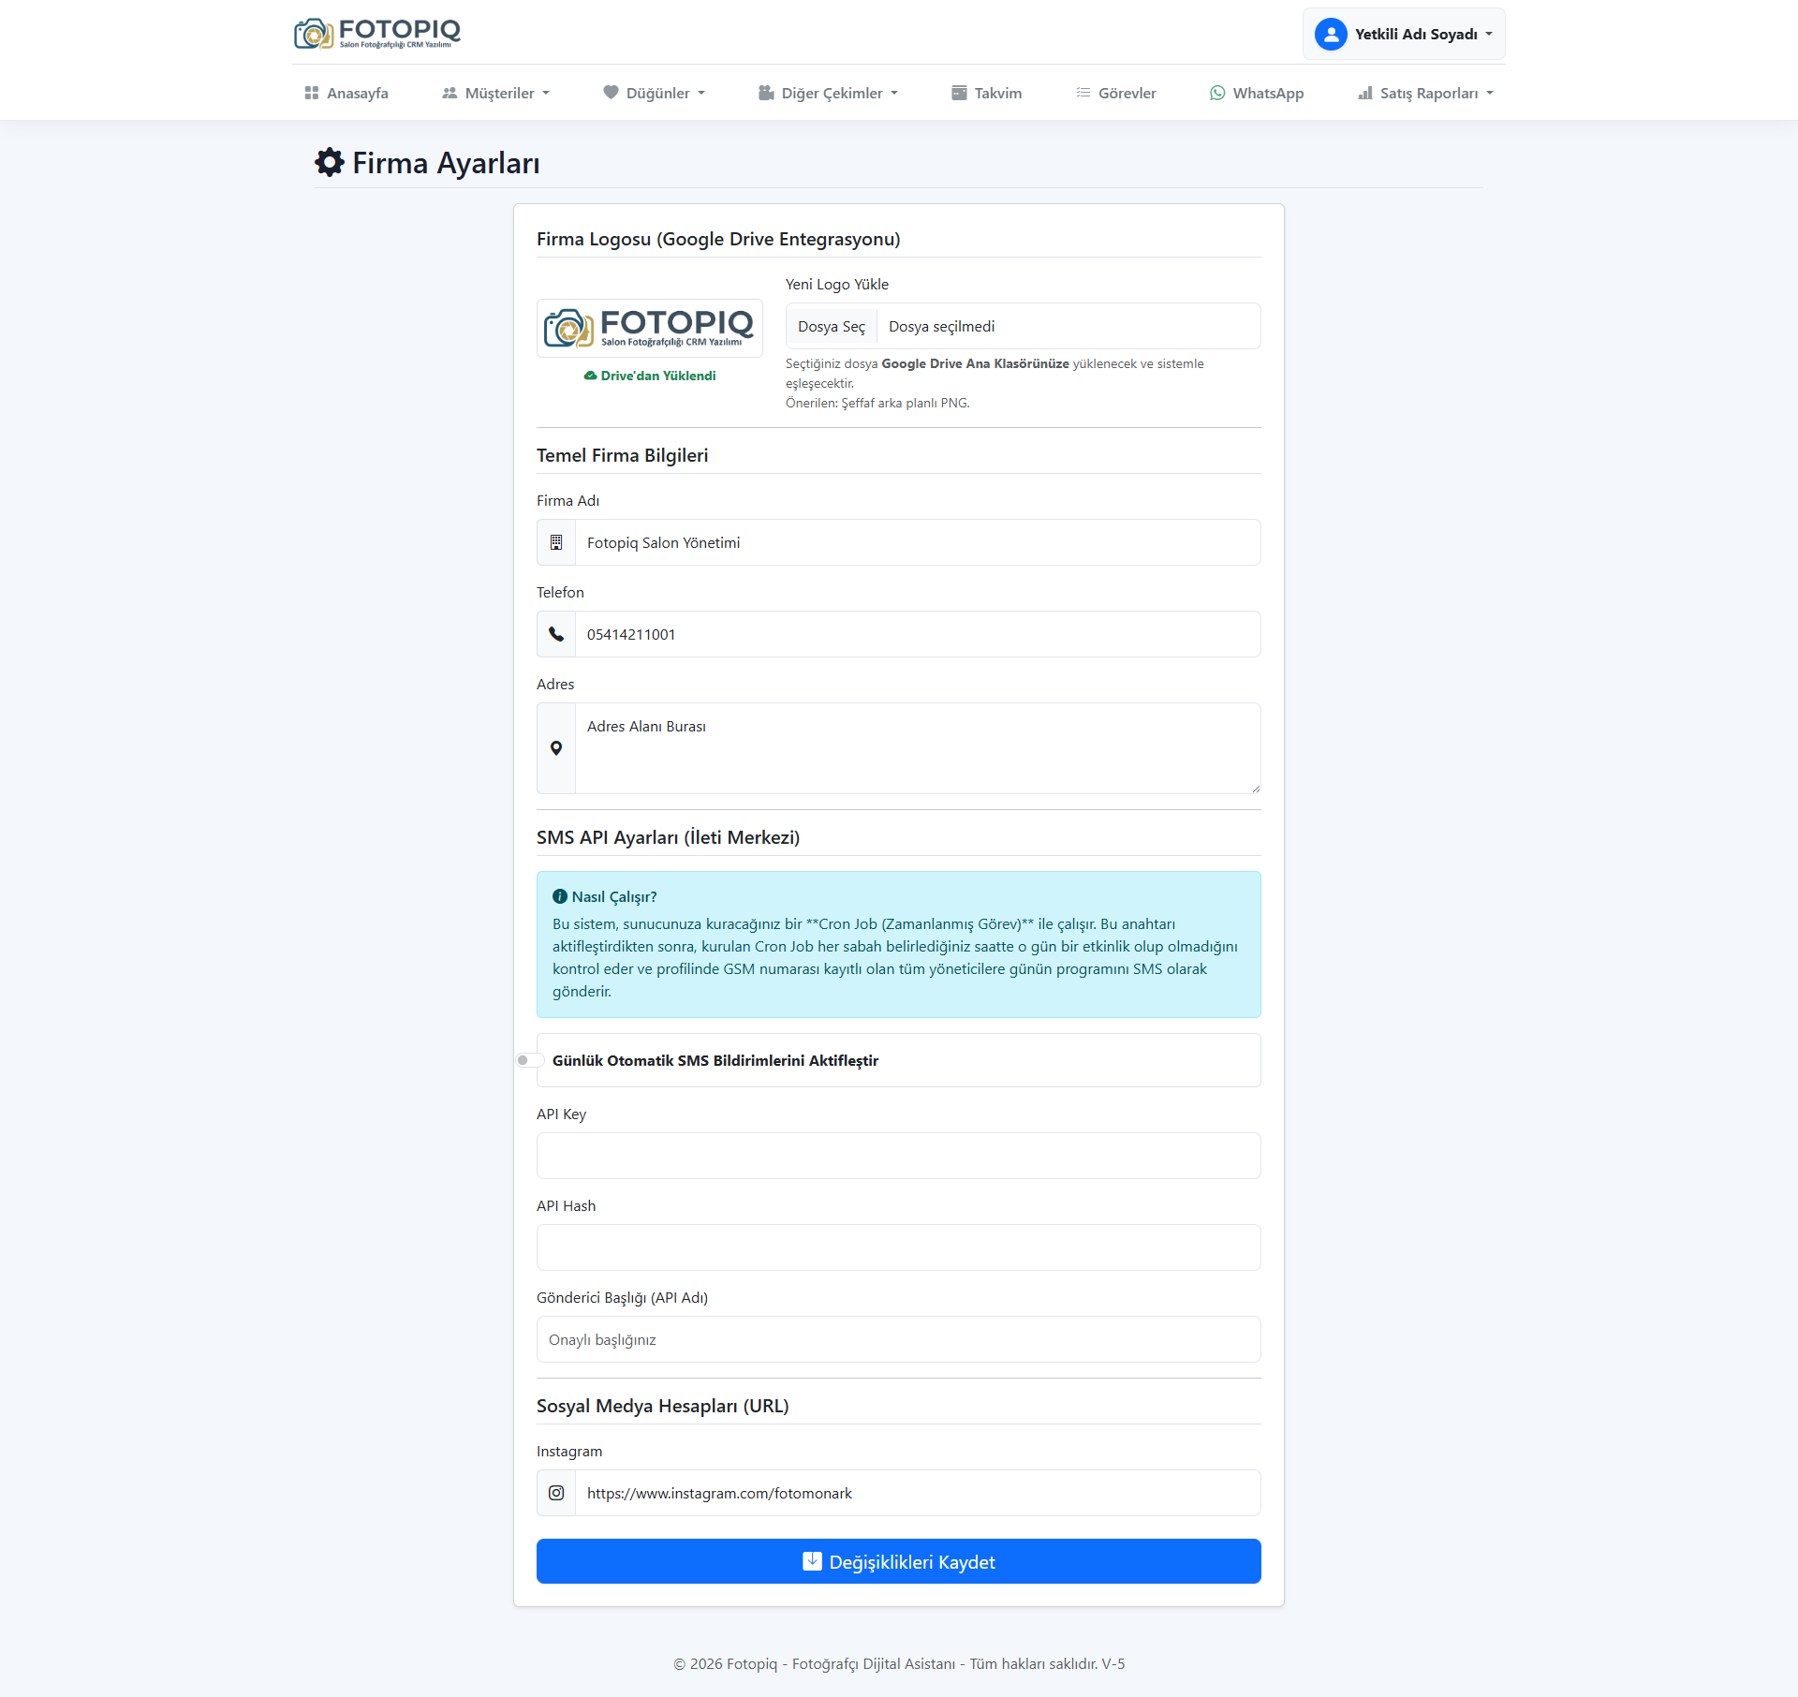Click the phone icon beside Telefon field

pos(556,634)
